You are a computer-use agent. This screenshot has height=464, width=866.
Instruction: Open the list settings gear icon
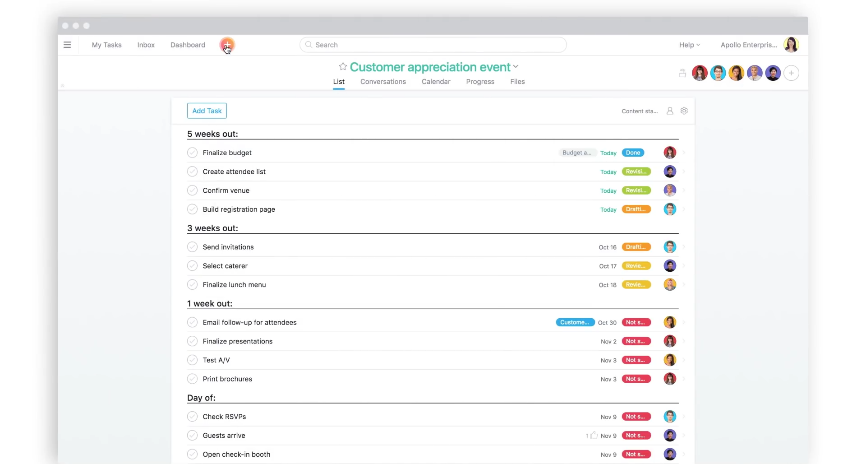[684, 111]
